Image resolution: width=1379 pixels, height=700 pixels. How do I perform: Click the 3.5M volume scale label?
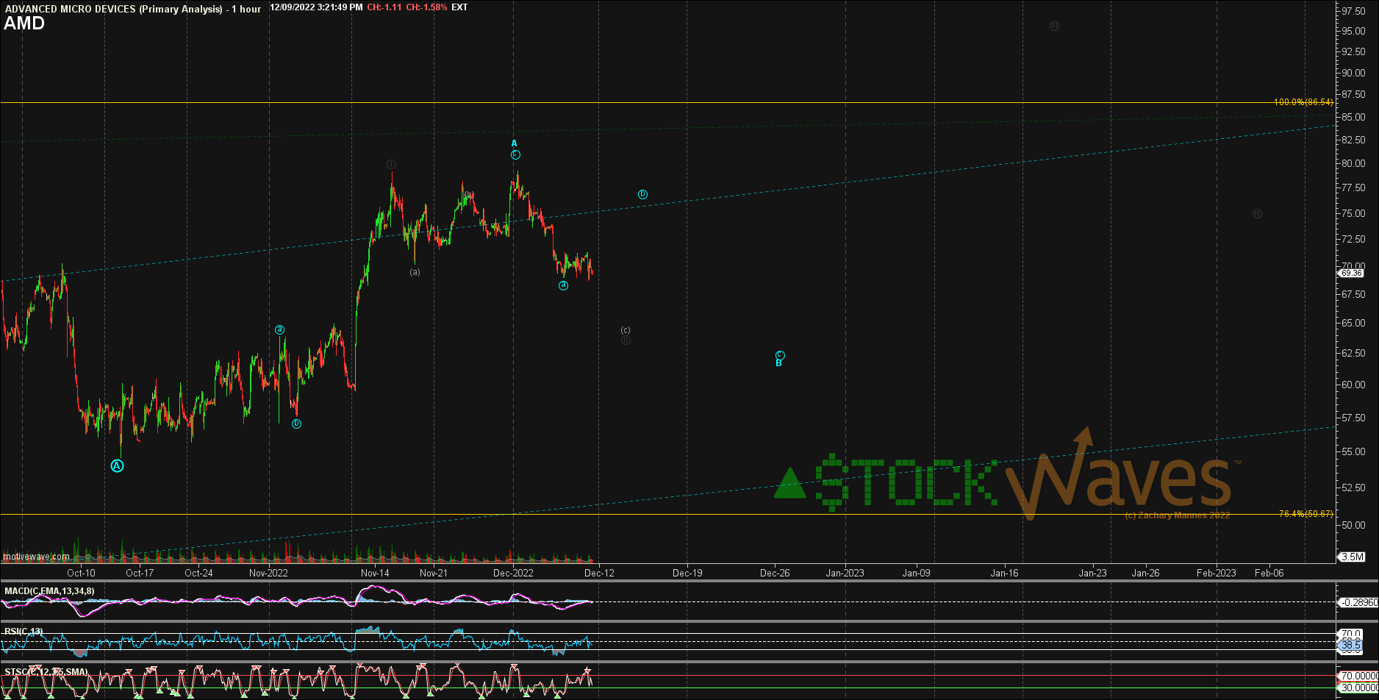[x=1353, y=557]
